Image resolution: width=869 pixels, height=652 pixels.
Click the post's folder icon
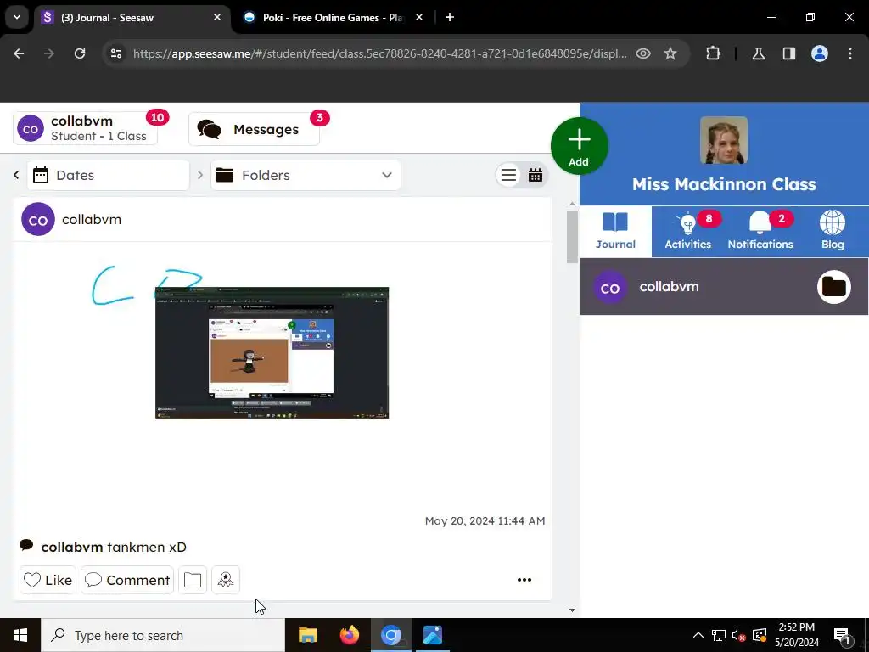click(x=193, y=580)
